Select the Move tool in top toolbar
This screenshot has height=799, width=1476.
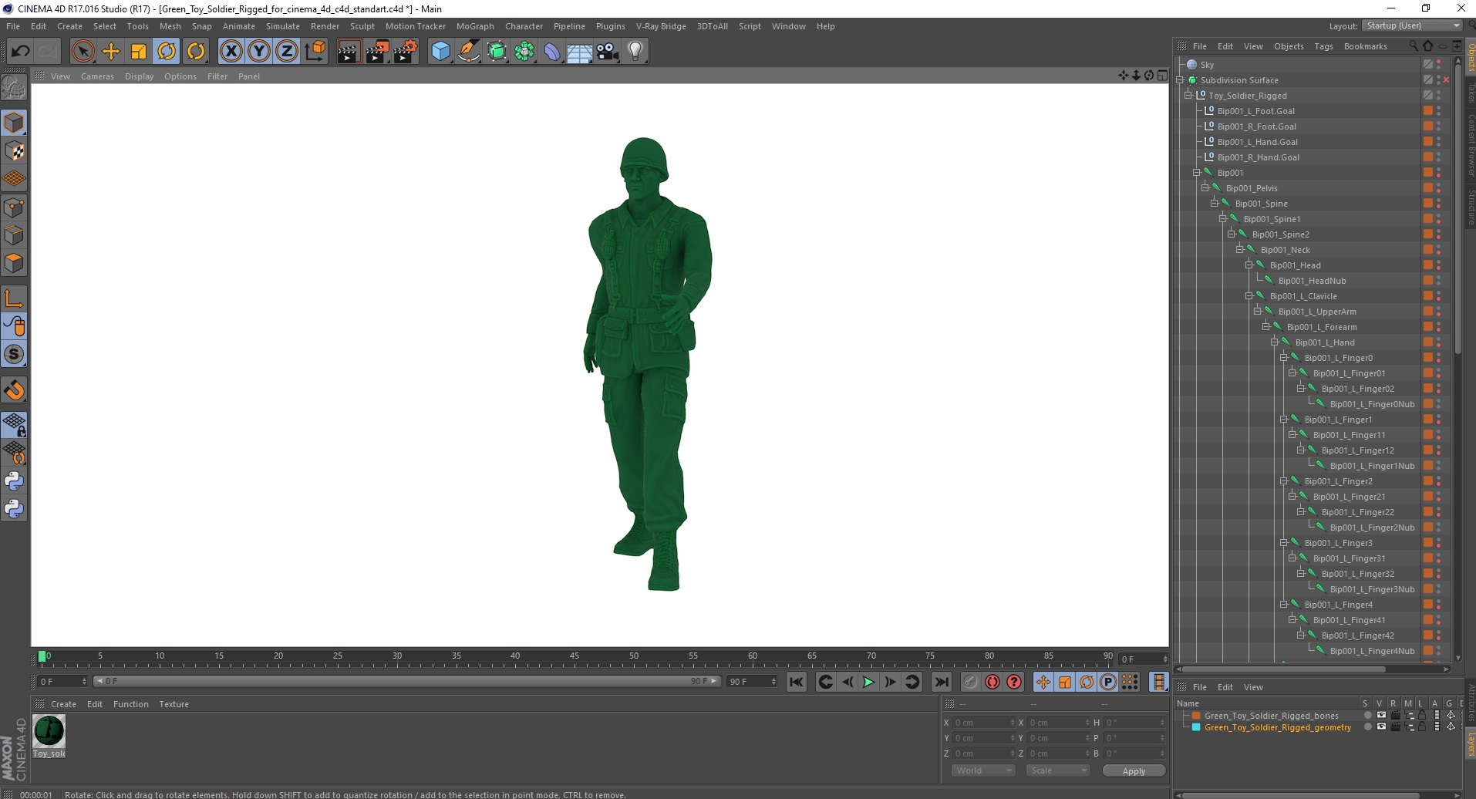point(111,52)
